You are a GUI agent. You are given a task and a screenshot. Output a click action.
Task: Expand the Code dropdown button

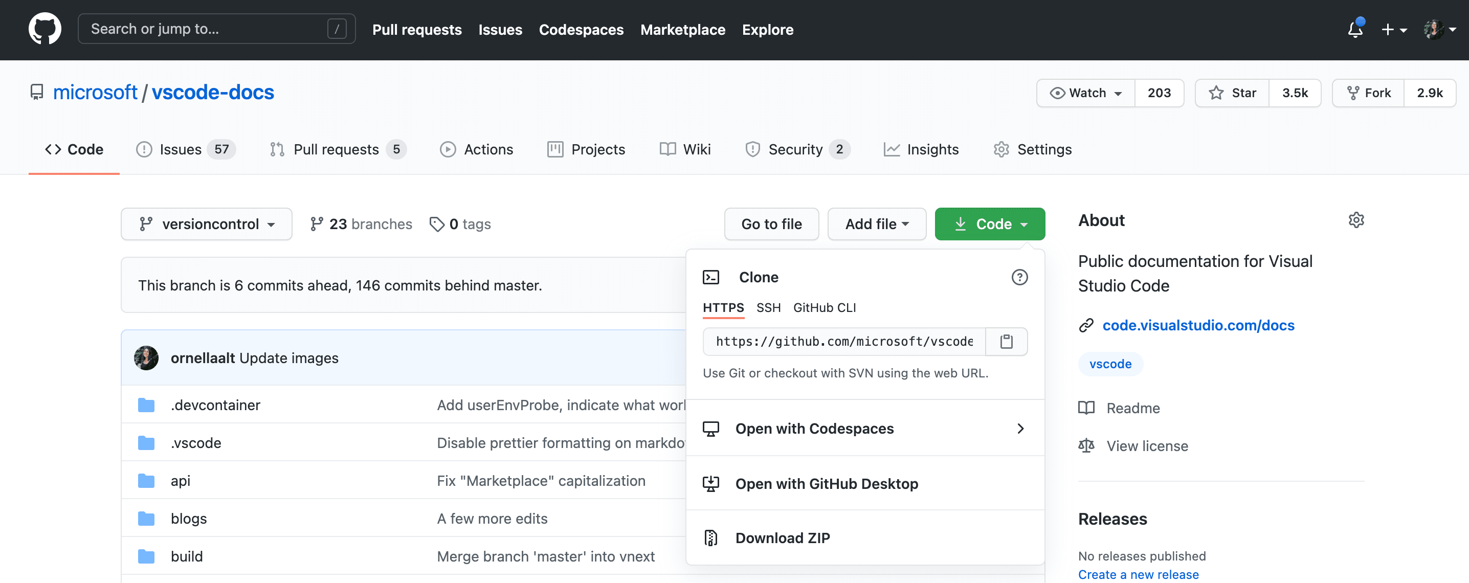click(x=989, y=223)
